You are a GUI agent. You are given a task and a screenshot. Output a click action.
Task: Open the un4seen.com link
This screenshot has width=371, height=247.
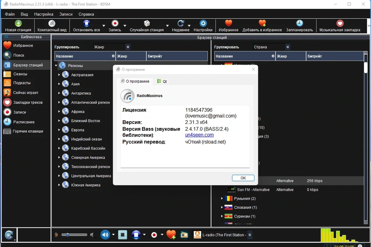(199, 135)
